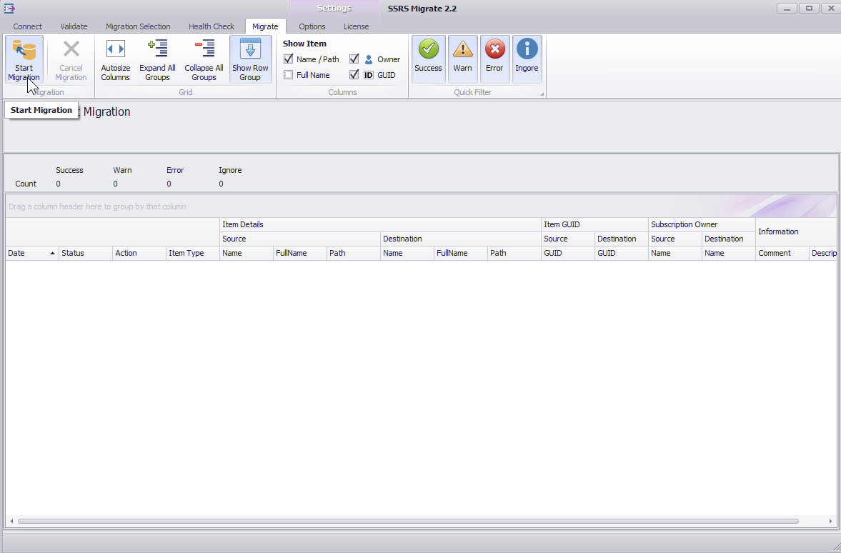The width and height of the screenshot is (841, 553).
Task: Open Quick Filter group dialog launcher
Action: 542,94
